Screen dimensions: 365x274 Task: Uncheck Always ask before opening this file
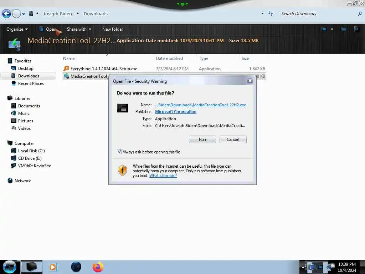tap(119, 152)
